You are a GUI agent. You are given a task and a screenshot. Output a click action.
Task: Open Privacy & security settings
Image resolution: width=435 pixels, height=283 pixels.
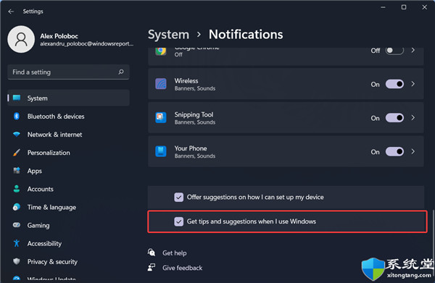point(69,262)
